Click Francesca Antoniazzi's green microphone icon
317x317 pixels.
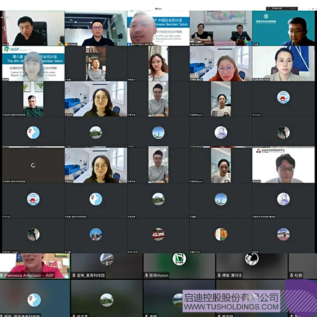pos(2,275)
